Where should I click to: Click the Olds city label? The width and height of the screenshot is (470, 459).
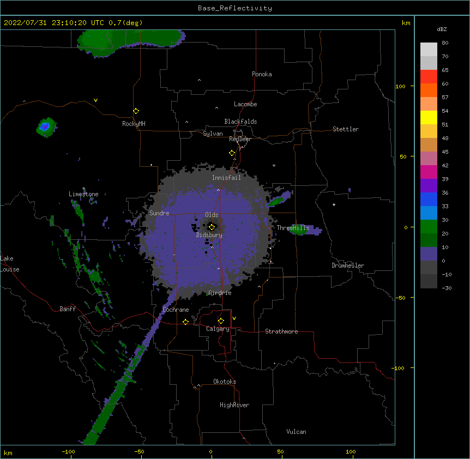(212, 215)
